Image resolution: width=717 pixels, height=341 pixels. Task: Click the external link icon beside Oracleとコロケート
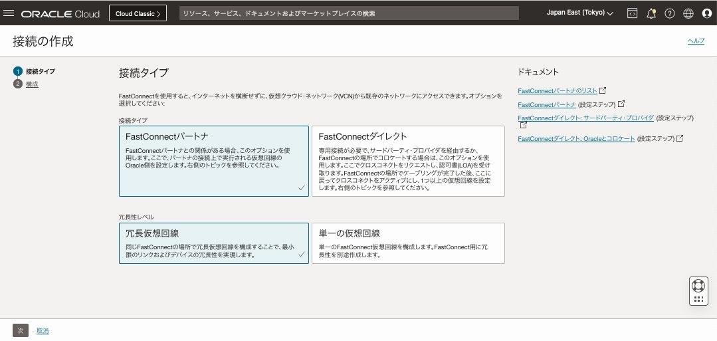pos(680,138)
